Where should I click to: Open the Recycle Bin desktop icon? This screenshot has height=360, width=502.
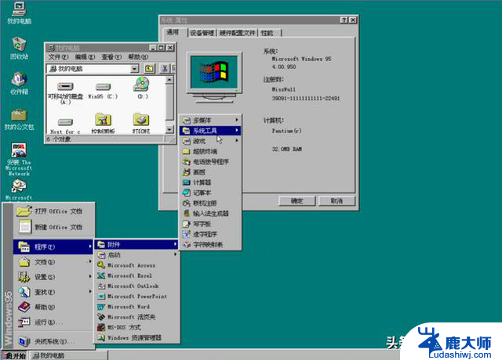19,48
